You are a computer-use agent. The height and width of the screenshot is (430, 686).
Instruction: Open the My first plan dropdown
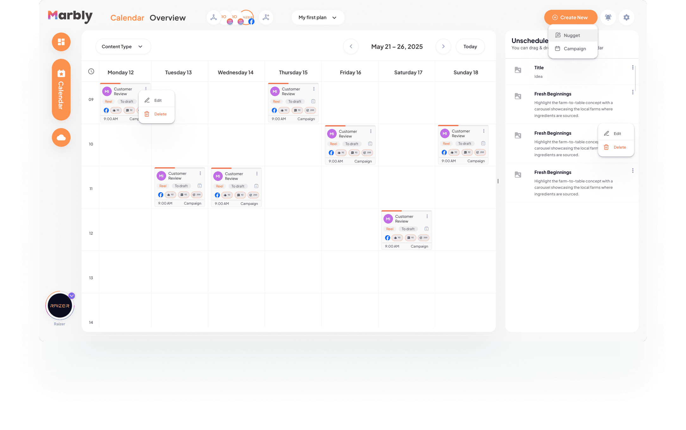coord(317,17)
